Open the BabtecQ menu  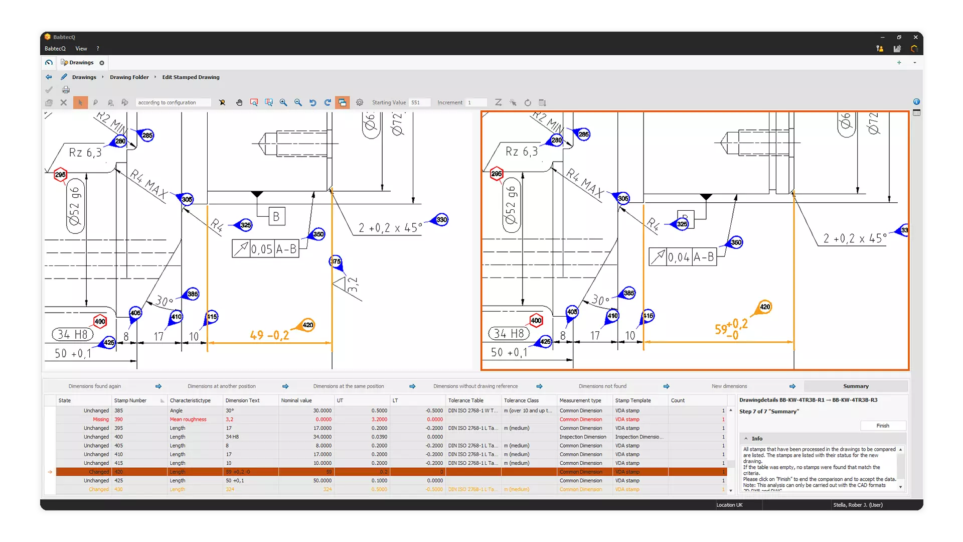point(55,49)
